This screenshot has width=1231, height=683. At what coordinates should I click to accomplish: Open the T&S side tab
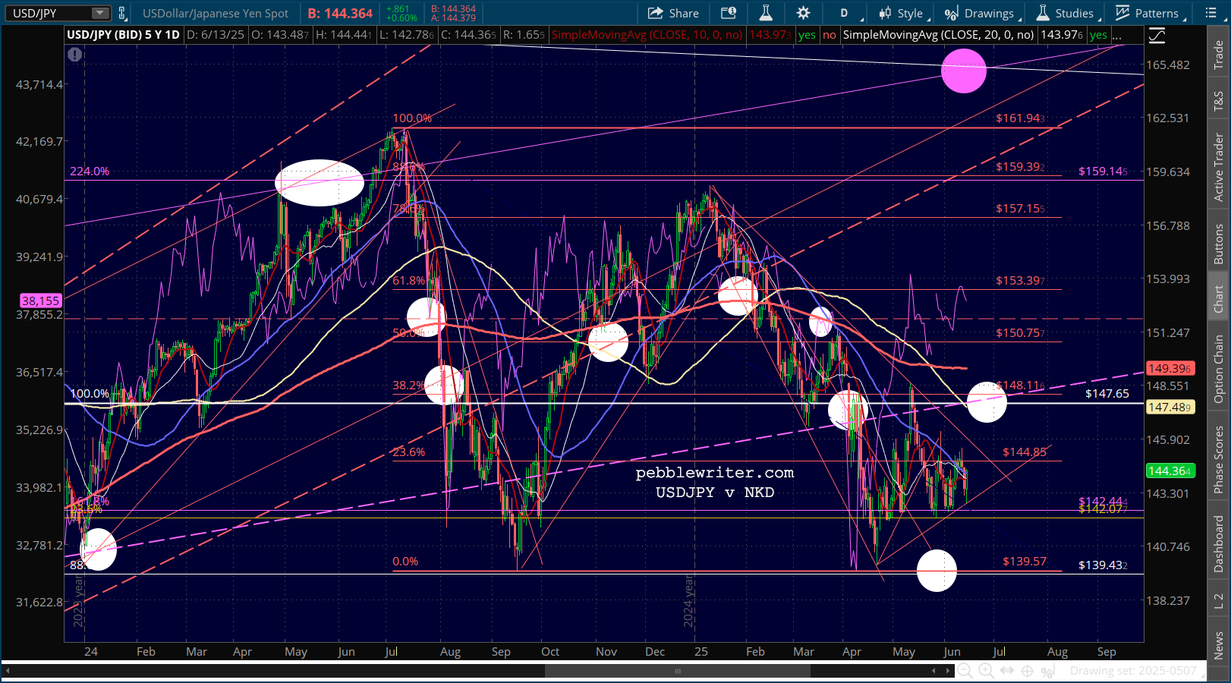[1219, 101]
